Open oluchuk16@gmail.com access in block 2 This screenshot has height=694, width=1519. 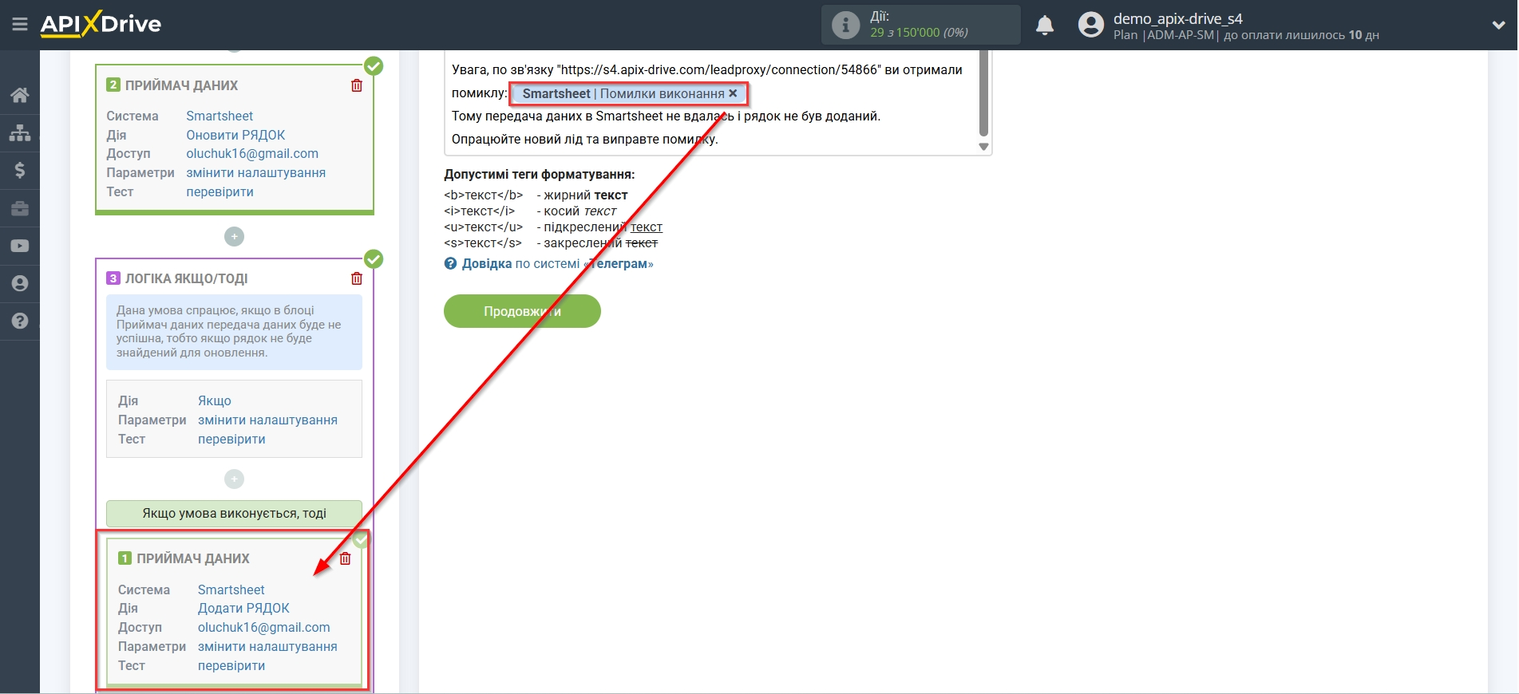[252, 154]
